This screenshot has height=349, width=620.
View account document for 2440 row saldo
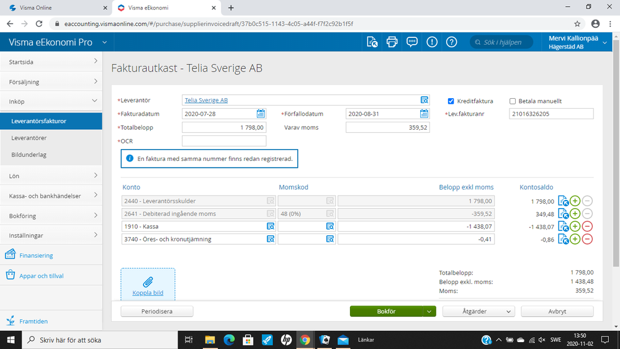click(x=563, y=201)
